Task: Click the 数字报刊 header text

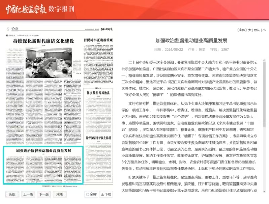Action: click(x=62, y=9)
